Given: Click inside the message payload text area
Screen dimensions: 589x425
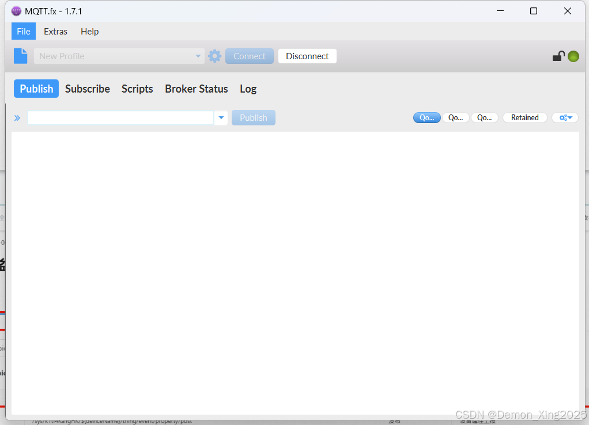Looking at the screenshot, I should pyautogui.click(x=295, y=273).
